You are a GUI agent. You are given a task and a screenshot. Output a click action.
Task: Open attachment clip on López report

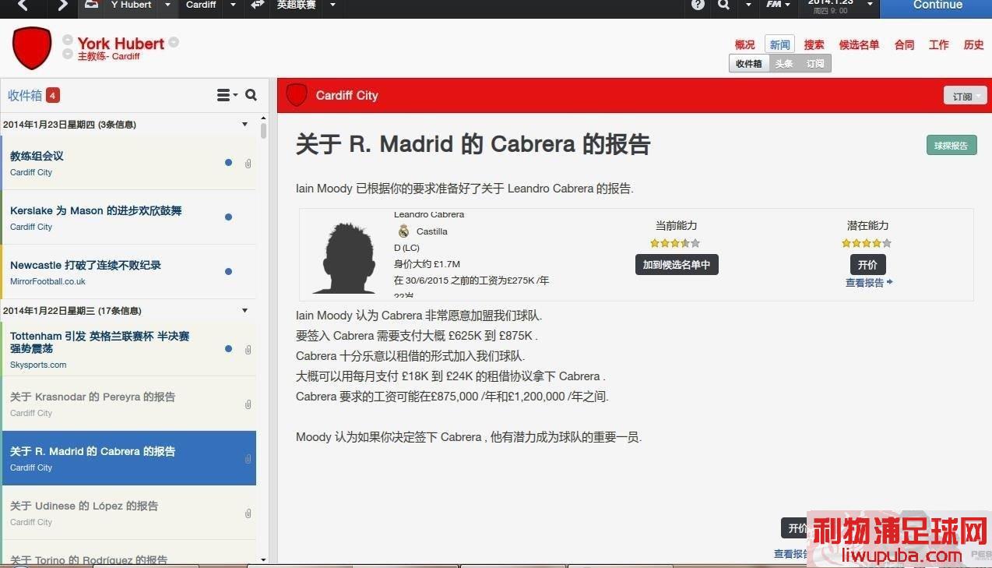pos(248,513)
